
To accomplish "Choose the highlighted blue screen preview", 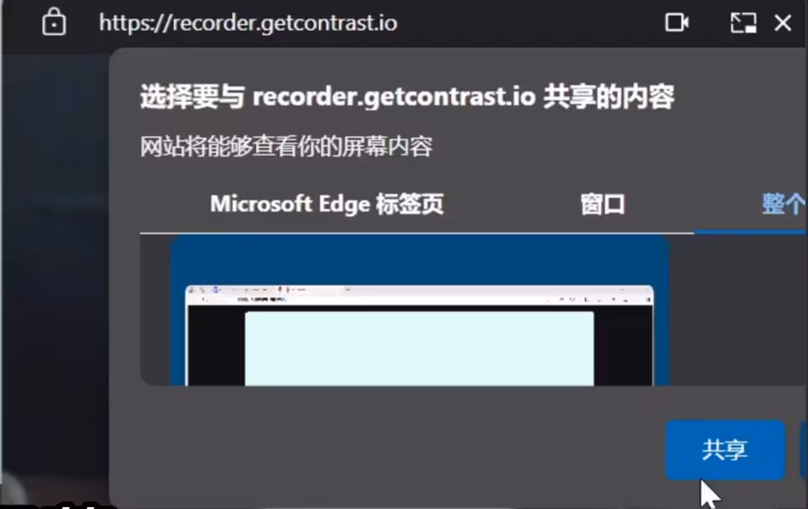I will click(x=419, y=310).
